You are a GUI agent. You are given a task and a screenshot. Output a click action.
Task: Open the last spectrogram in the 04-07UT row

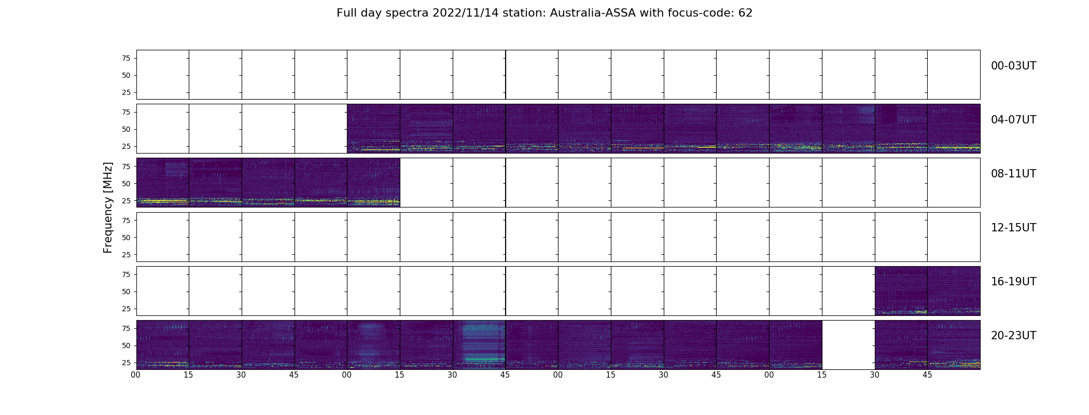point(954,129)
